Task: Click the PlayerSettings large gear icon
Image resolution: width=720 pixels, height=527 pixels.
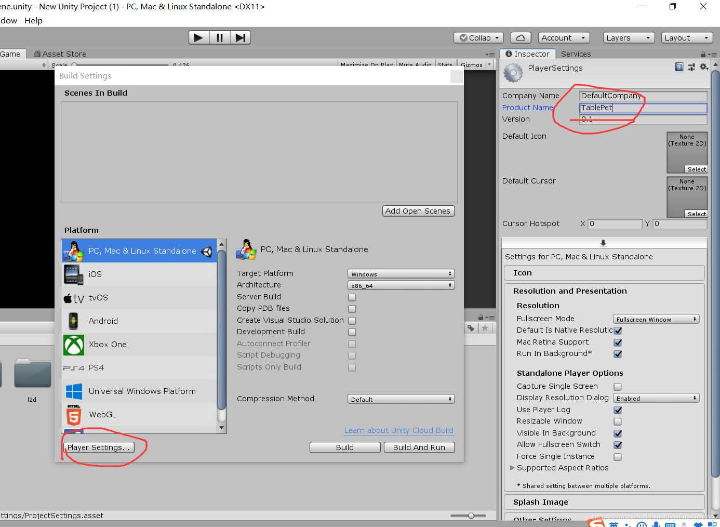Action: pyautogui.click(x=513, y=73)
